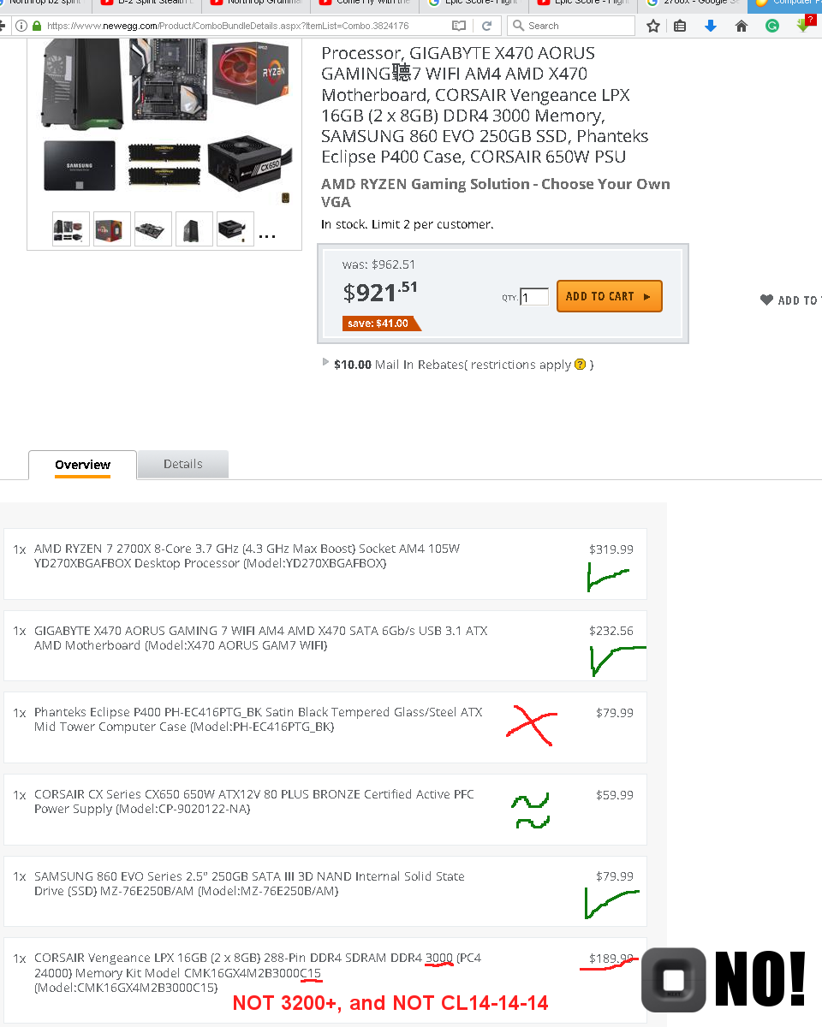This screenshot has height=1027, width=822.
Task: Open the downloads arrow icon
Action: (711, 26)
